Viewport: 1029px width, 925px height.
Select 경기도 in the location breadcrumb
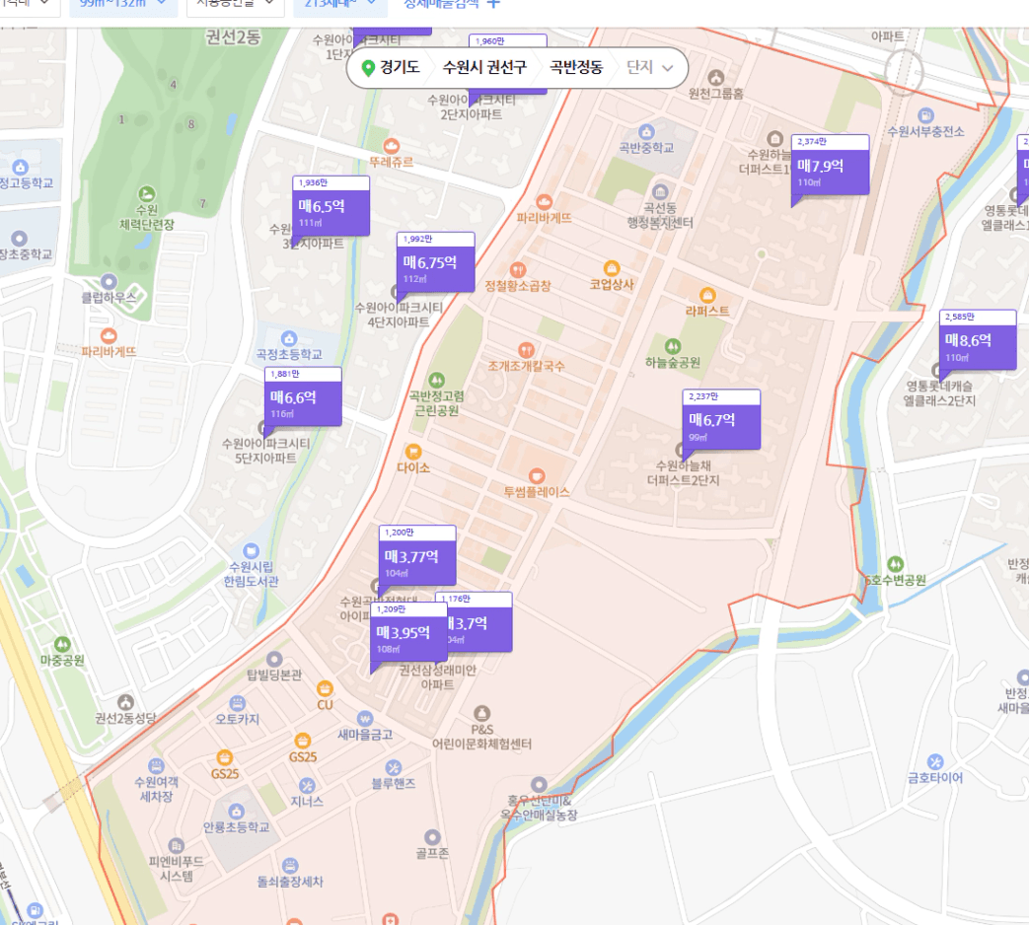click(x=392, y=68)
